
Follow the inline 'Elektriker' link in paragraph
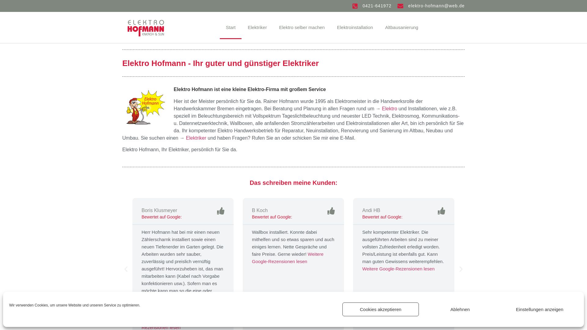point(196,138)
